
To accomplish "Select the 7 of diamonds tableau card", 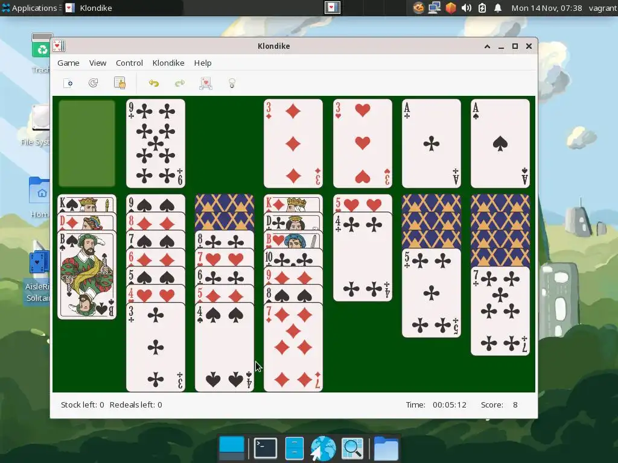I will click(x=293, y=347).
